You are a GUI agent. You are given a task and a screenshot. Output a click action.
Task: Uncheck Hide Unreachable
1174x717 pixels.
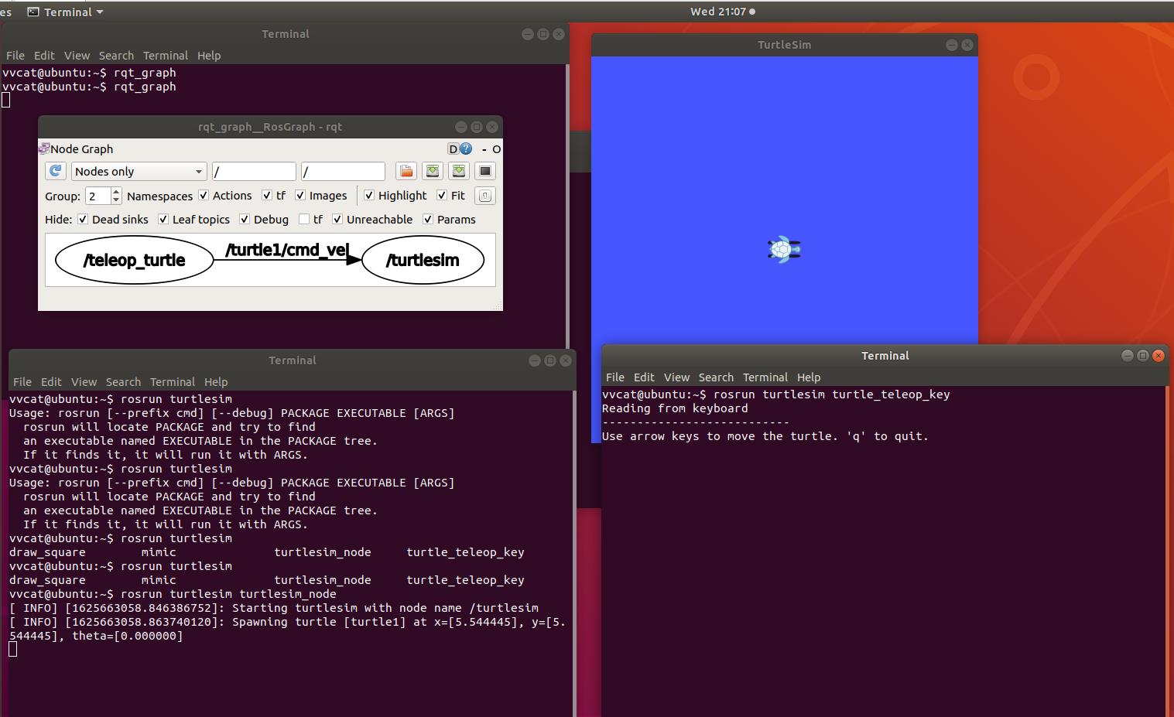click(337, 220)
